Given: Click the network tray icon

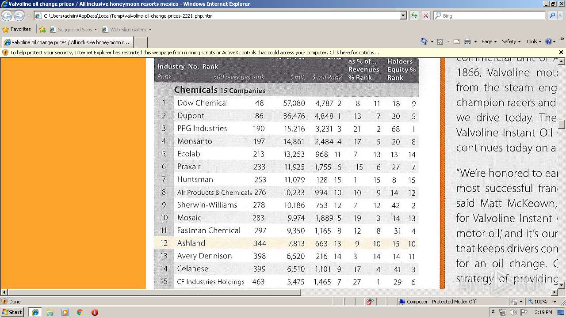Looking at the screenshot, I should [503, 312].
